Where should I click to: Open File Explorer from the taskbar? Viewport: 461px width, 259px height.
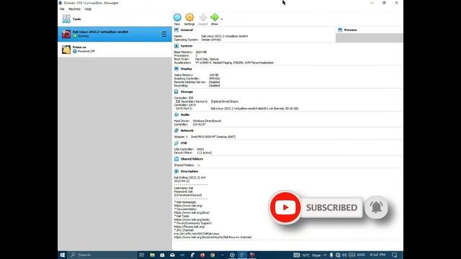(x=152, y=255)
